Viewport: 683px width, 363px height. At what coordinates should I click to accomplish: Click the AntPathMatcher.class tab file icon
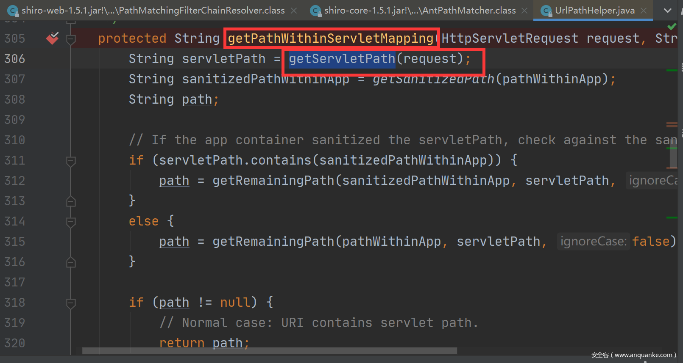click(315, 11)
